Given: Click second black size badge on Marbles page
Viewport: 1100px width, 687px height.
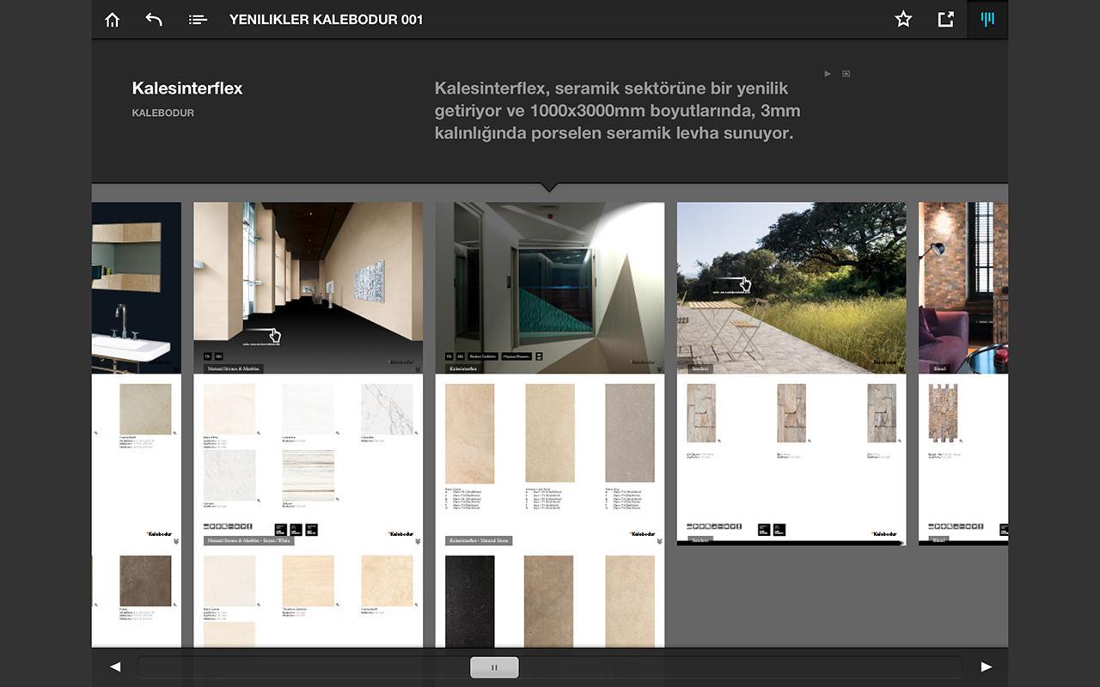Looking at the screenshot, I should (x=296, y=530).
